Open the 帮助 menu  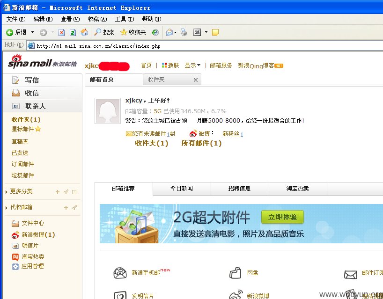152,19
